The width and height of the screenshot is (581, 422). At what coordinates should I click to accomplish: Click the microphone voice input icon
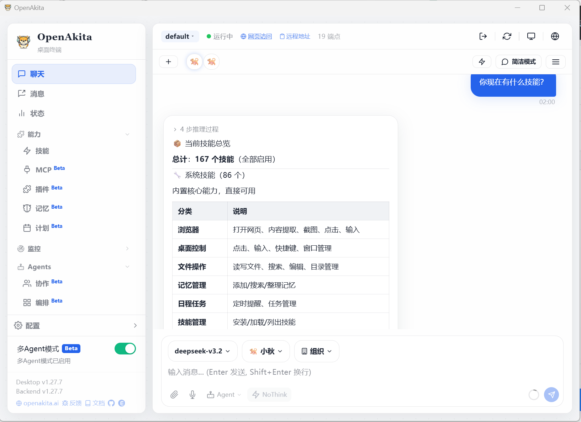pos(192,395)
